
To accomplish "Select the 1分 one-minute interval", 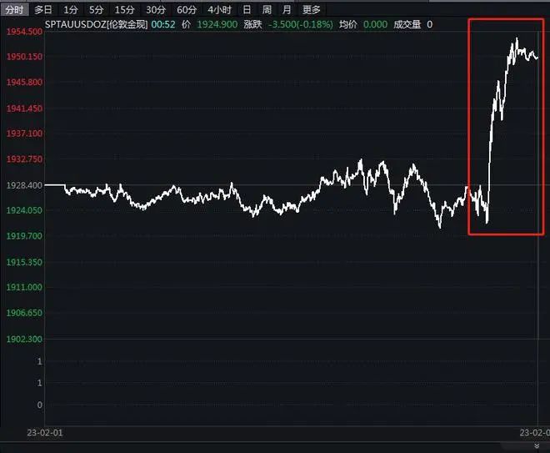I will point(71,10).
